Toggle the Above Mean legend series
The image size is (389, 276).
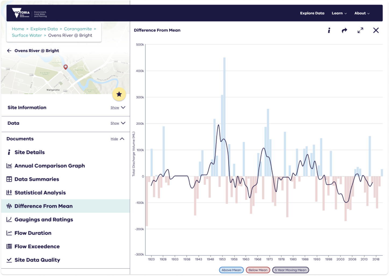click(231, 270)
